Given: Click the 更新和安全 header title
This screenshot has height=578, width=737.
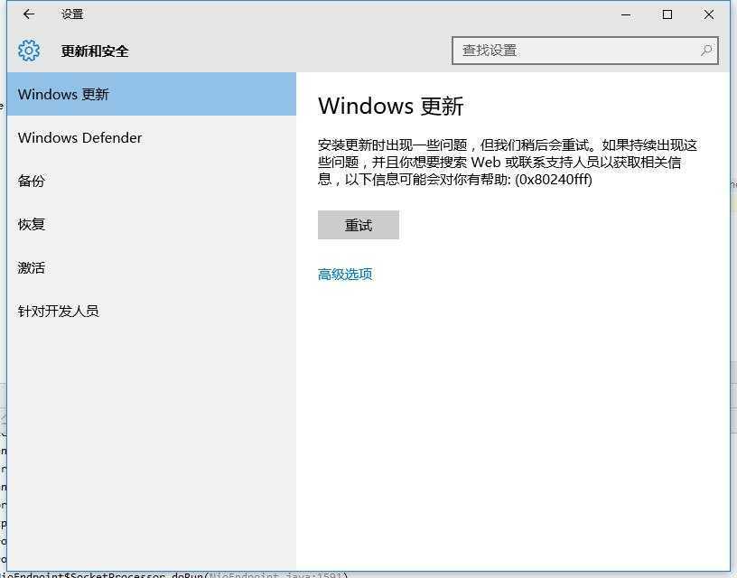Looking at the screenshot, I should [95, 51].
